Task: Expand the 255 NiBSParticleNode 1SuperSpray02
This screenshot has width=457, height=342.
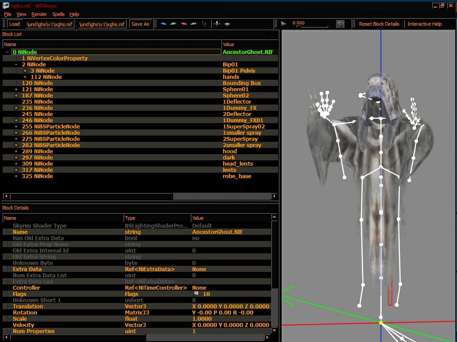Action: 16,127
